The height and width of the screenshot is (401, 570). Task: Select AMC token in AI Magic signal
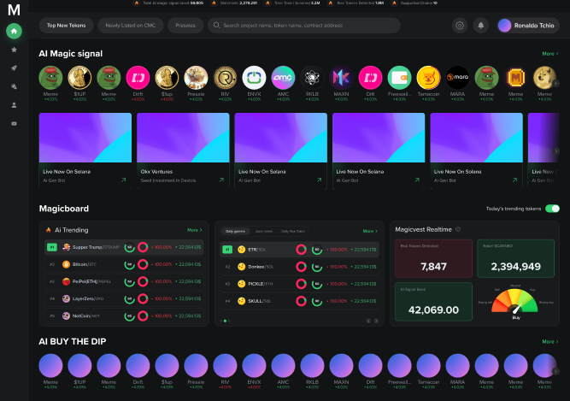coord(283,78)
